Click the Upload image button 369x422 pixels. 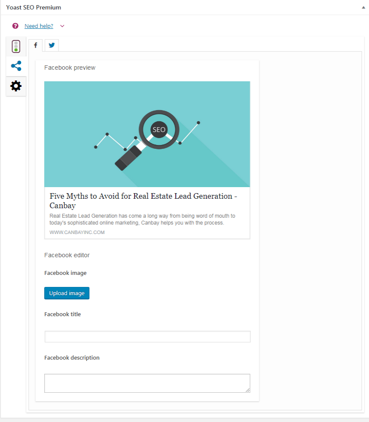67,293
